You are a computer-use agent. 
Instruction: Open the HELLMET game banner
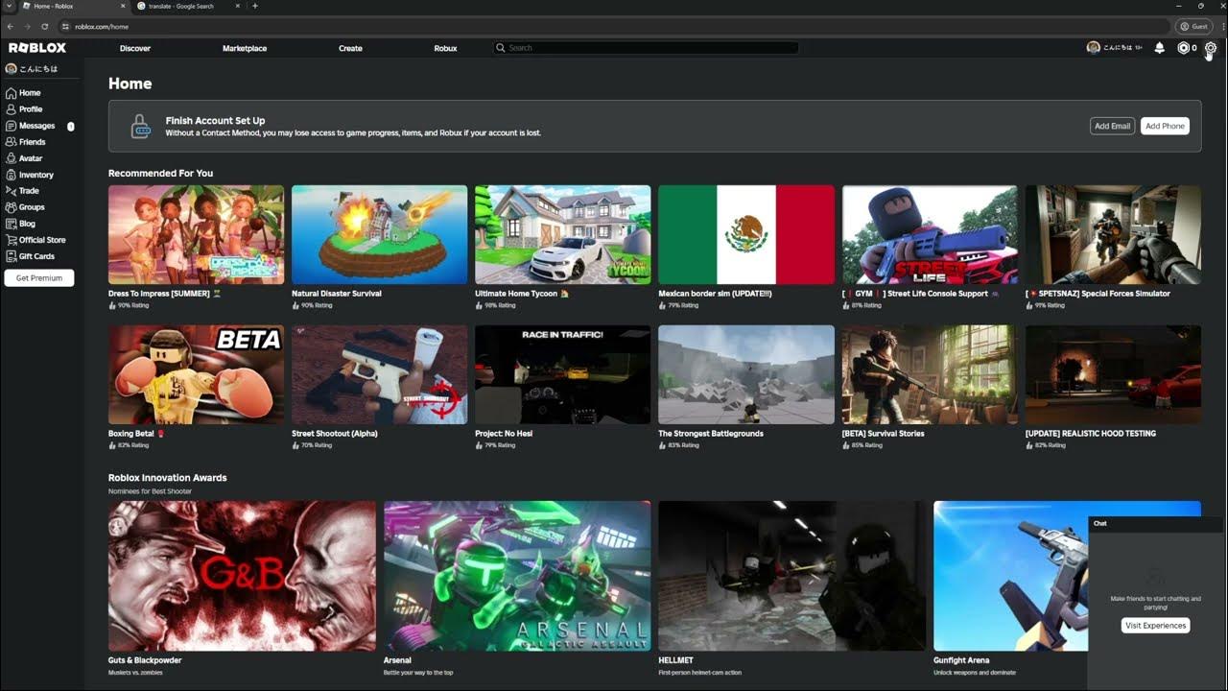pos(792,576)
